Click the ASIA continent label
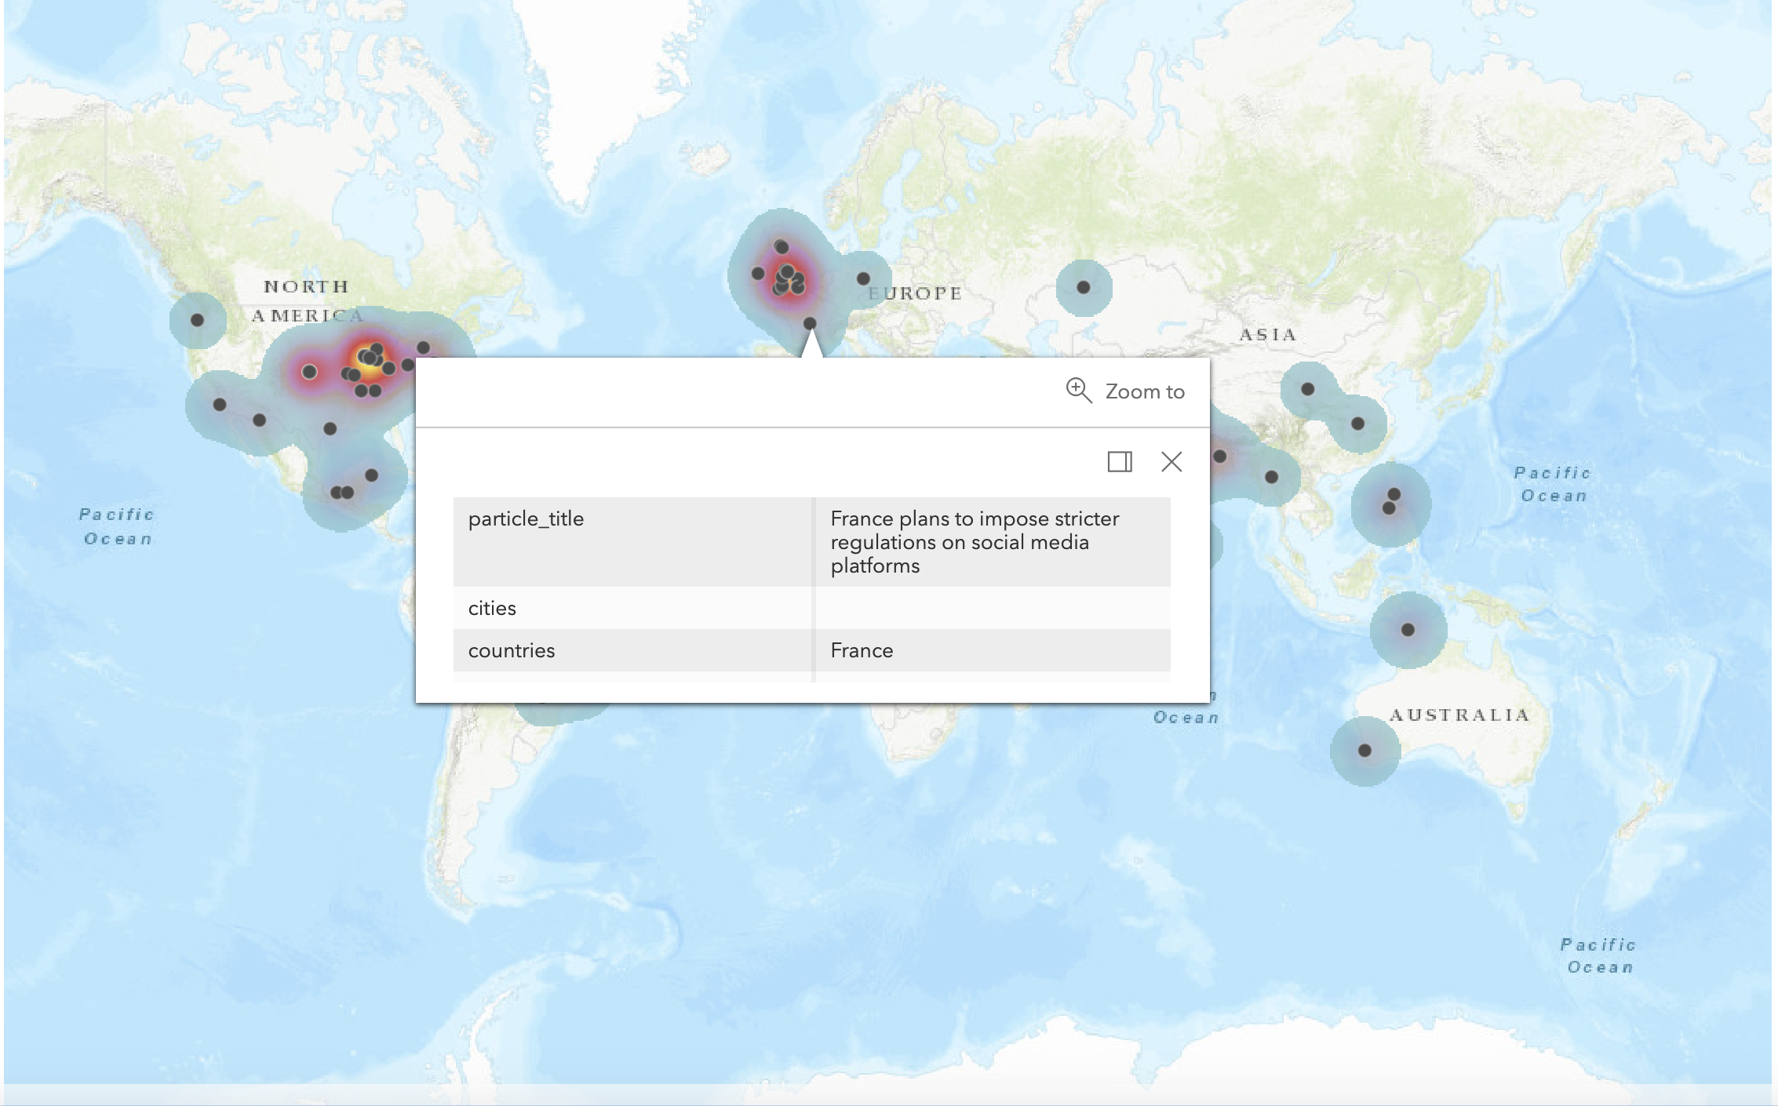This screenshot has height=1106, width=1778. pyautogui.click(x=1266, y=335)
